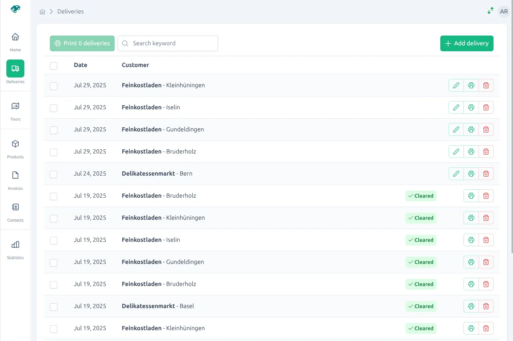This screenshot has height=341, width=513.
Task: Go to Contacts in the sidebar
Action: pos(15,211)
